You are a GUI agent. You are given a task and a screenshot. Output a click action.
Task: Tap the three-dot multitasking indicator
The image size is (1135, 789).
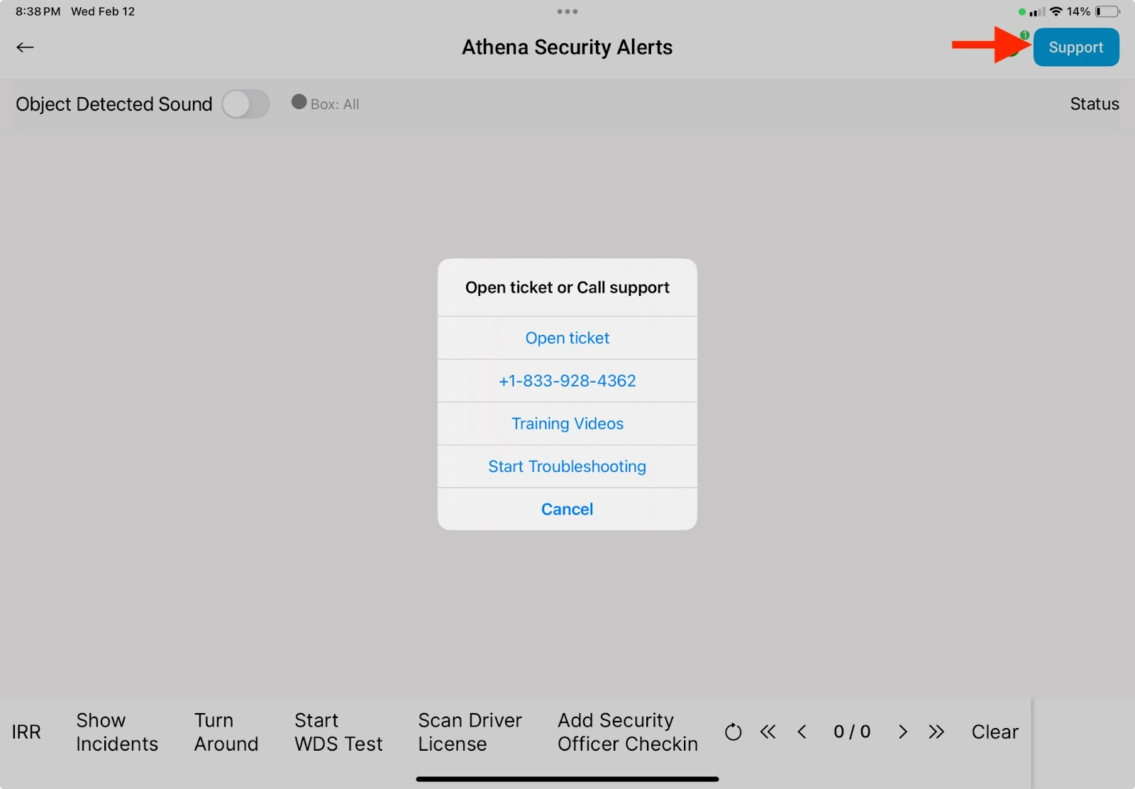click(567, 11)
